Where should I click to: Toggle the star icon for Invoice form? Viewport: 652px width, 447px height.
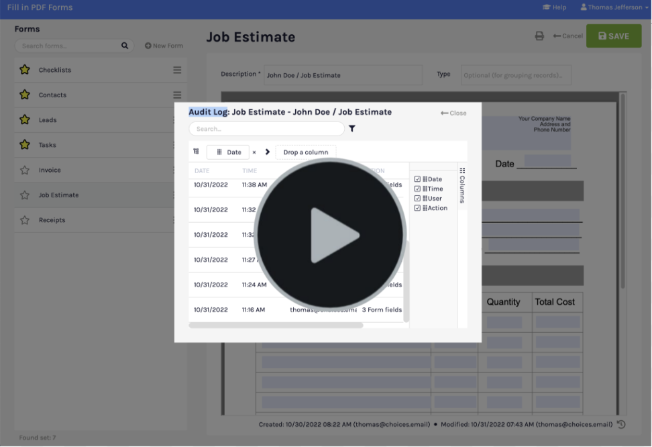[x=25, y=170]
